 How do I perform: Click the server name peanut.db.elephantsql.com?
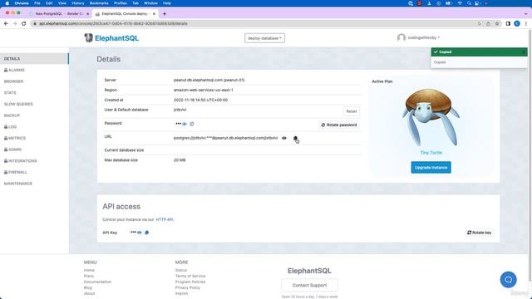click(209, 81)
